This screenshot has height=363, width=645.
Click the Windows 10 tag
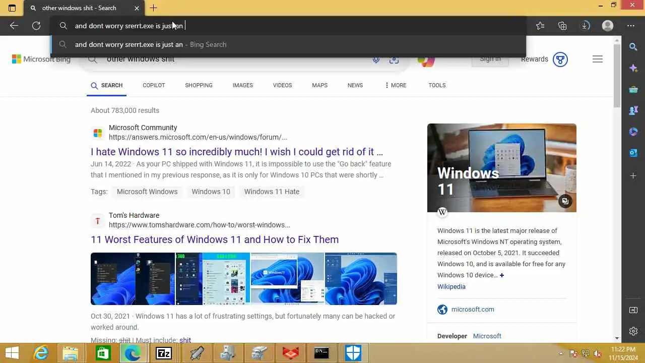(211, 192)
